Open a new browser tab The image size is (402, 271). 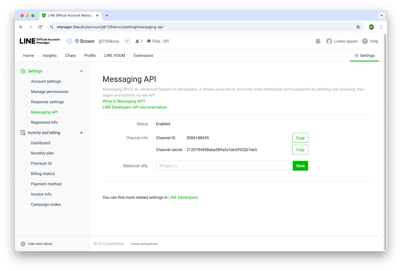click(107, 16)
